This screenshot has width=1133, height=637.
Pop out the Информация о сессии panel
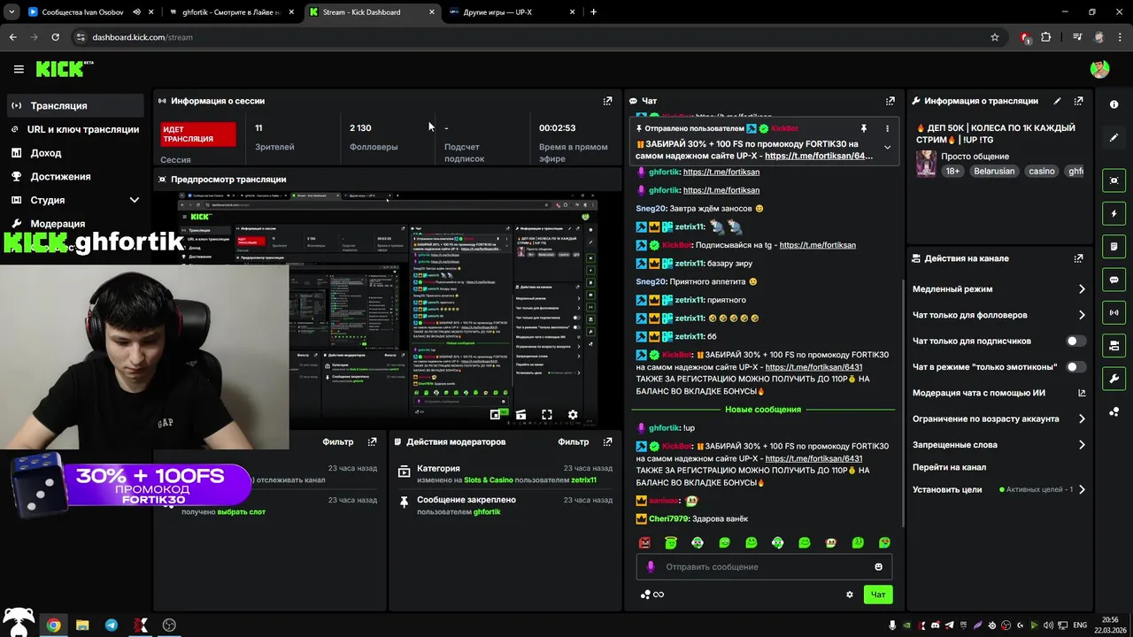pos(607,101)
